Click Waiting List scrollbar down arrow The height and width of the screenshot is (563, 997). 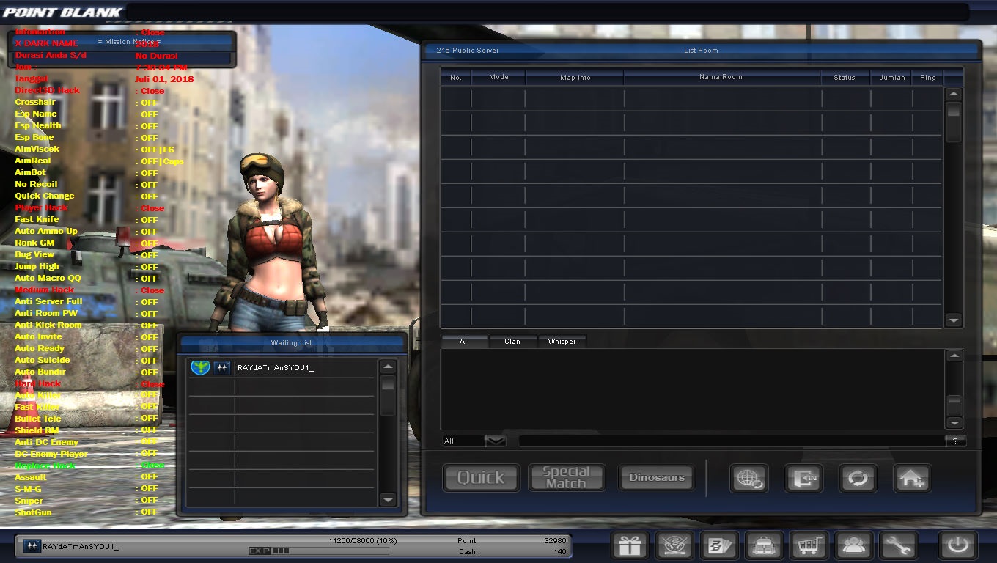[388, 500]
